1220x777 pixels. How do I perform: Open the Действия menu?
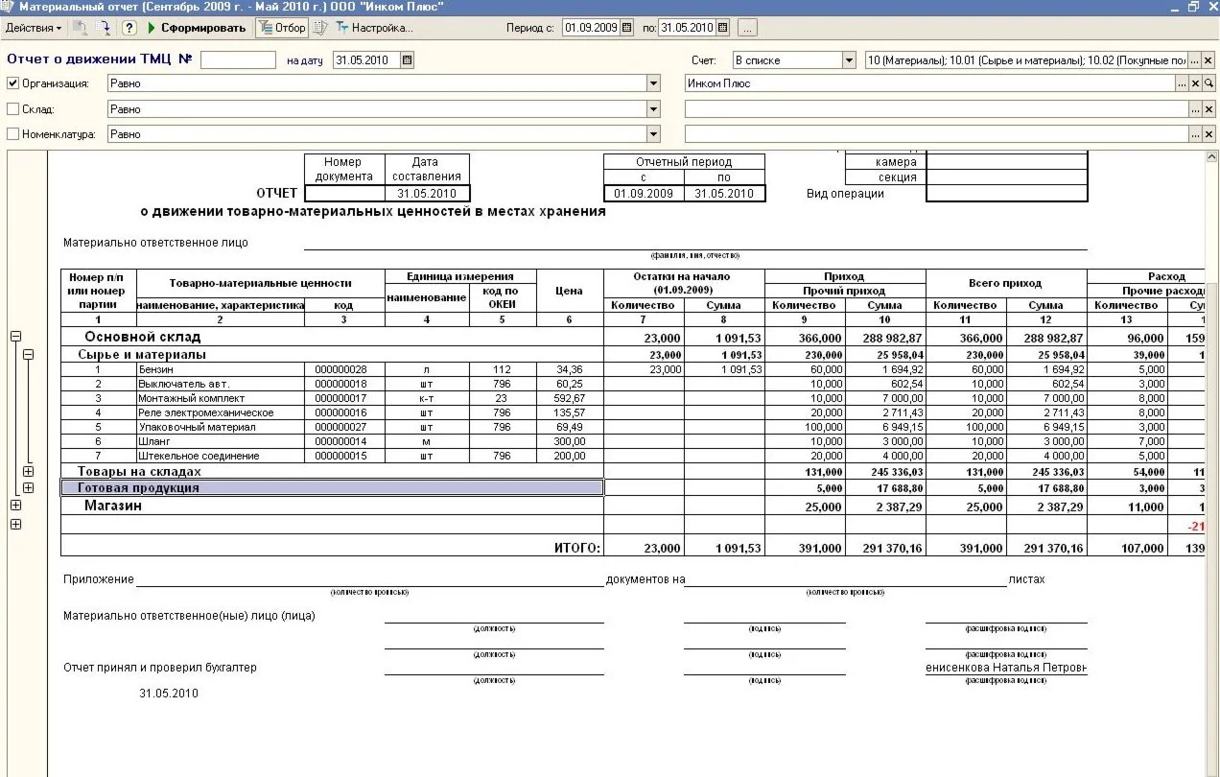pos(33,28)
